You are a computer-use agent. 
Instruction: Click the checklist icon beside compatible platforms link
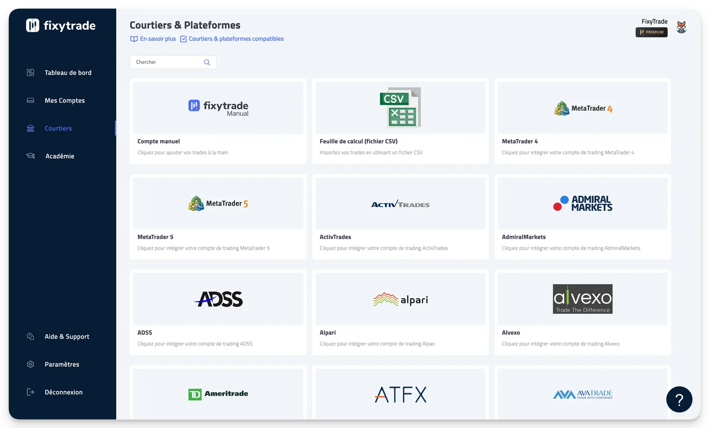(x=183, y=39)
